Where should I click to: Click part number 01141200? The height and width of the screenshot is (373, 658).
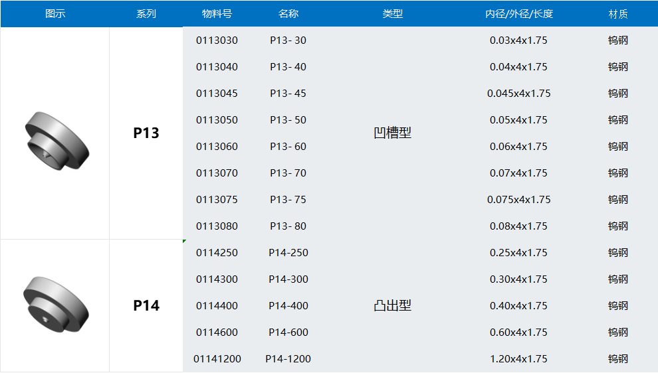(x=217, y=359)
